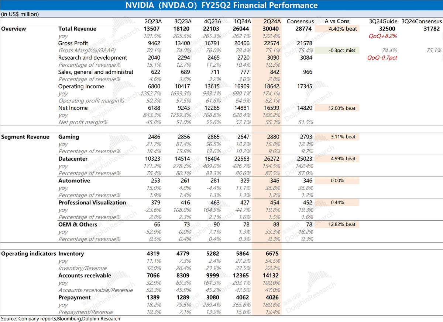
Task: Click the green '-0.3pct miss' cell
Action: click(x=337, y=50)
